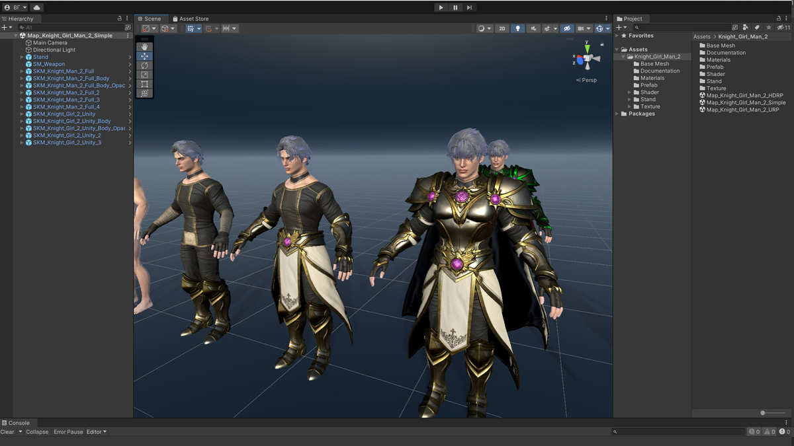Image resolution: width=794 pixels, height=446 pixels.
Task: Open the account dropdown in top bar
Action: point(15,7)
